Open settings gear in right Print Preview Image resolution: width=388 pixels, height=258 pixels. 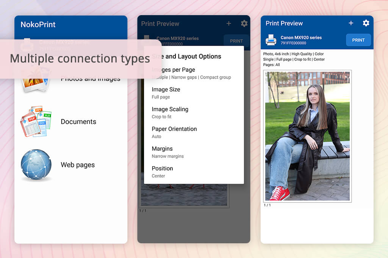[x=366, y=23]
